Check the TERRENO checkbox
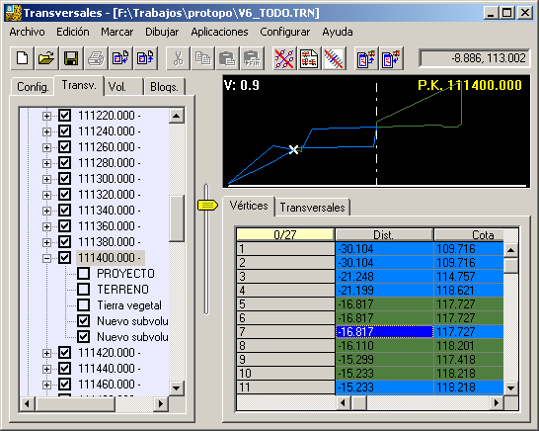The image size is (539, 431). click(x=83, y=290)
